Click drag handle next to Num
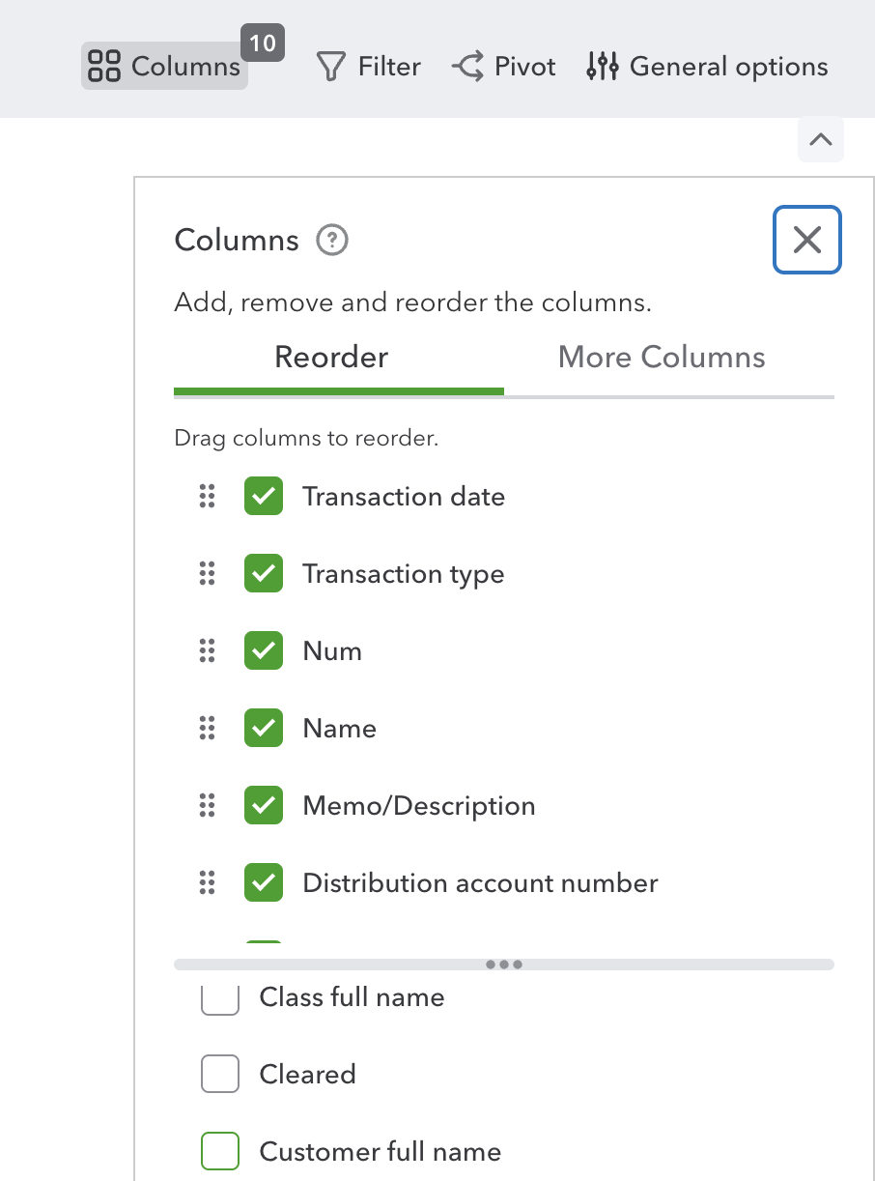 coord(207,651)
